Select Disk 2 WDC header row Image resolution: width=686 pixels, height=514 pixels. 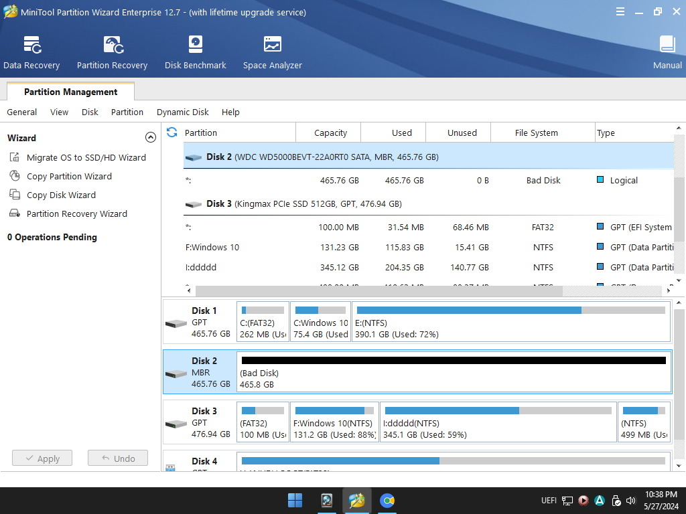tap(428, 157)
